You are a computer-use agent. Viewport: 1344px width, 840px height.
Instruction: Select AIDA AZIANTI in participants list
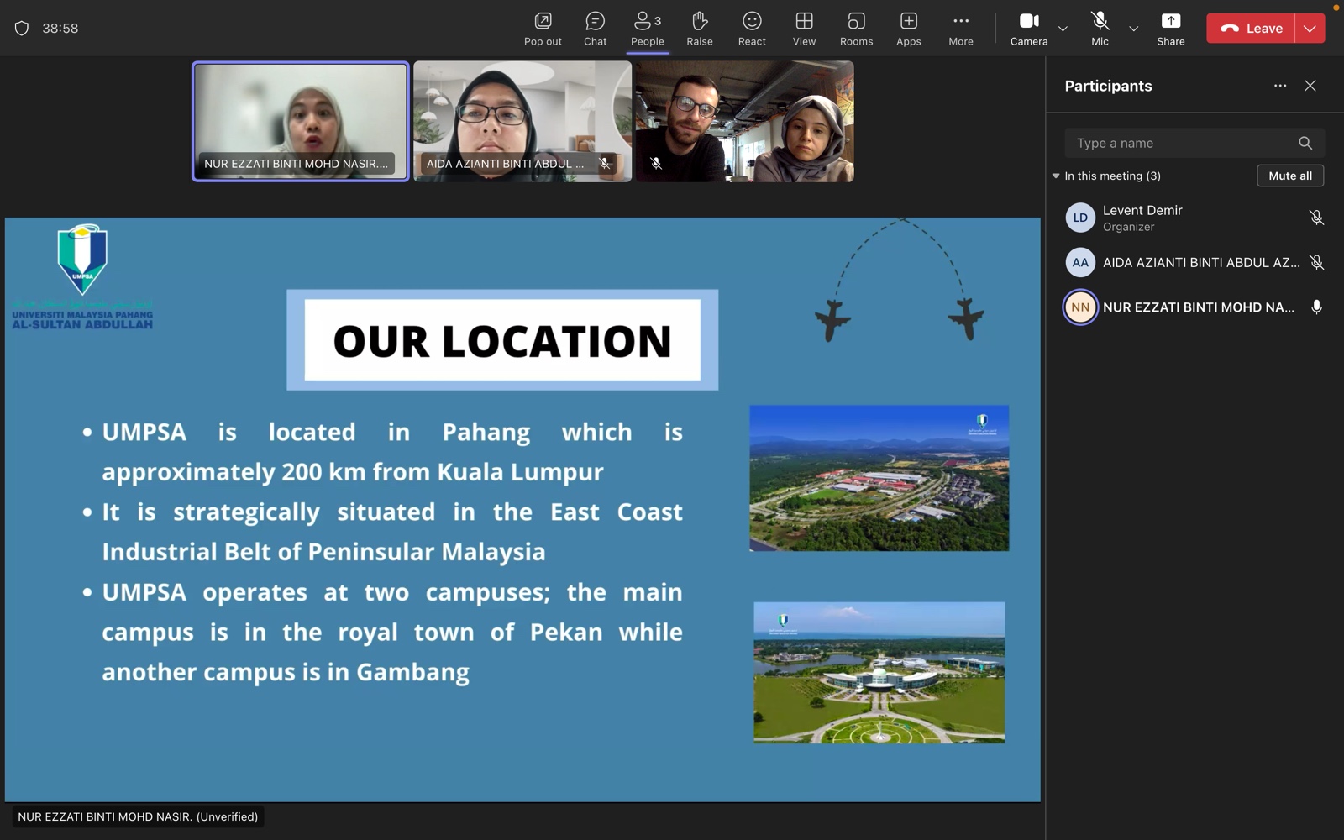coord(1194,262)
